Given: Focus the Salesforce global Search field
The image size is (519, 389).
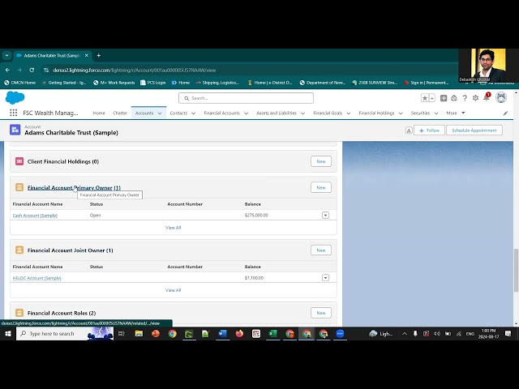Looking at the screenshot, I should [246, 98].
